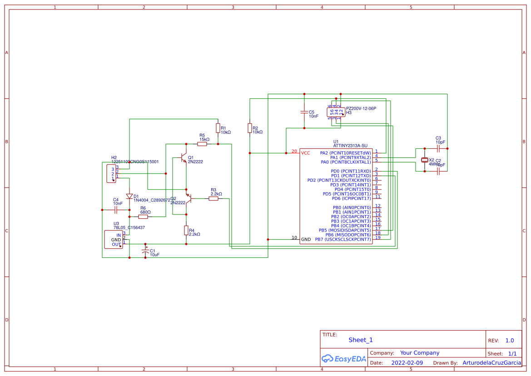Select the ATTINY2313A-SU microcontroller U1
The width and height of the screenshot is (531, 376).
tap(336, 196)
